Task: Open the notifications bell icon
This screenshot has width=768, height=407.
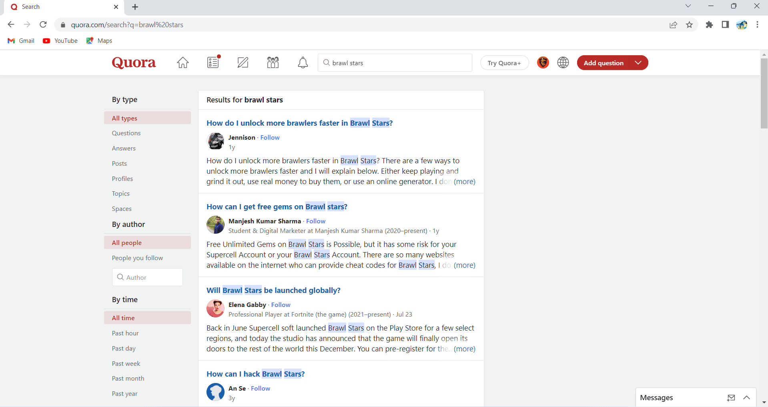Action: [x=303, y=63]
